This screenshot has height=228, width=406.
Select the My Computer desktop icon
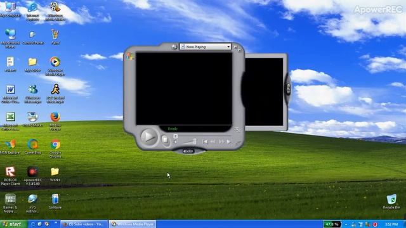10,9
